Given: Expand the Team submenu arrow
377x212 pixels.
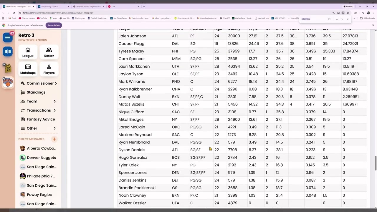Looking at the screenshot, I should (54, 101).
